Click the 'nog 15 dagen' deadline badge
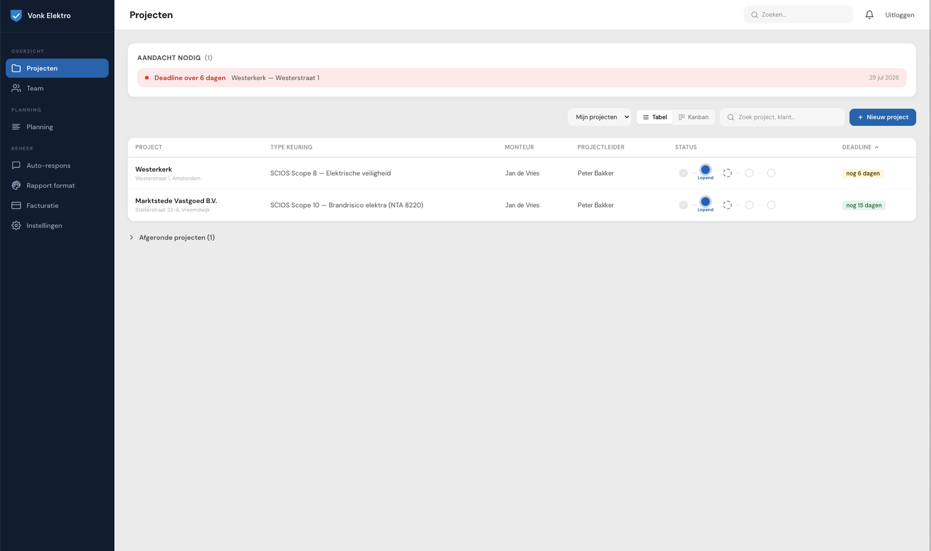Screen dimensions: 931x551 tap(864, 205)
